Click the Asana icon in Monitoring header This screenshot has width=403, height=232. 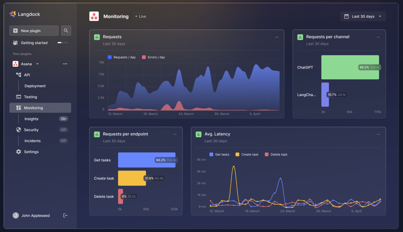[x=94, y=16]
